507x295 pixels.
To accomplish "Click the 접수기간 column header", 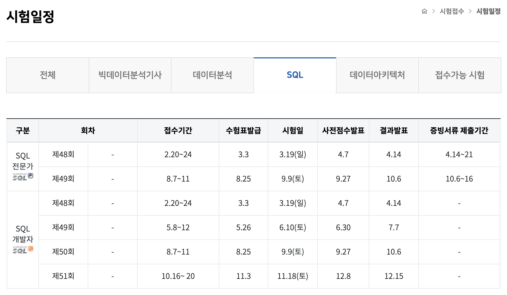I will pyautogui.click(x=178, y=131).
